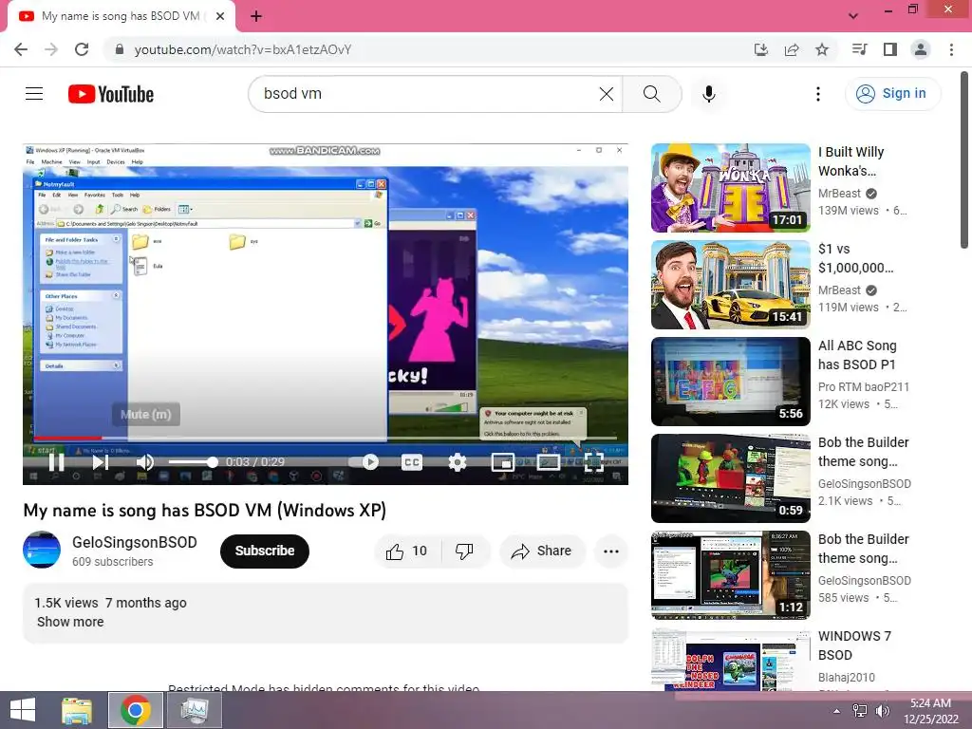Install YouTube app icon in address bar
972x729 pixels.
[x=760, y=49]
